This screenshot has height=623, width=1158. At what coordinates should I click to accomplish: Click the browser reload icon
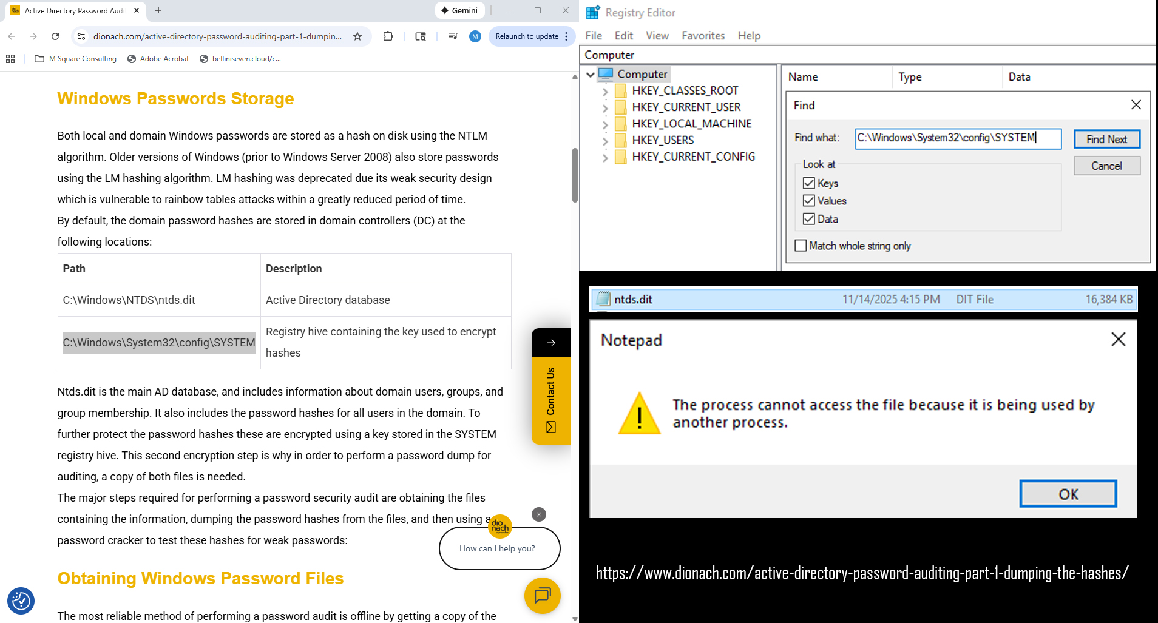point(55,36)
